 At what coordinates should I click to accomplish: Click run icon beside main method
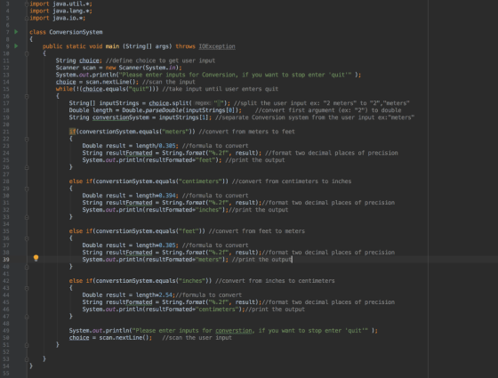click(x=16, y=46)
